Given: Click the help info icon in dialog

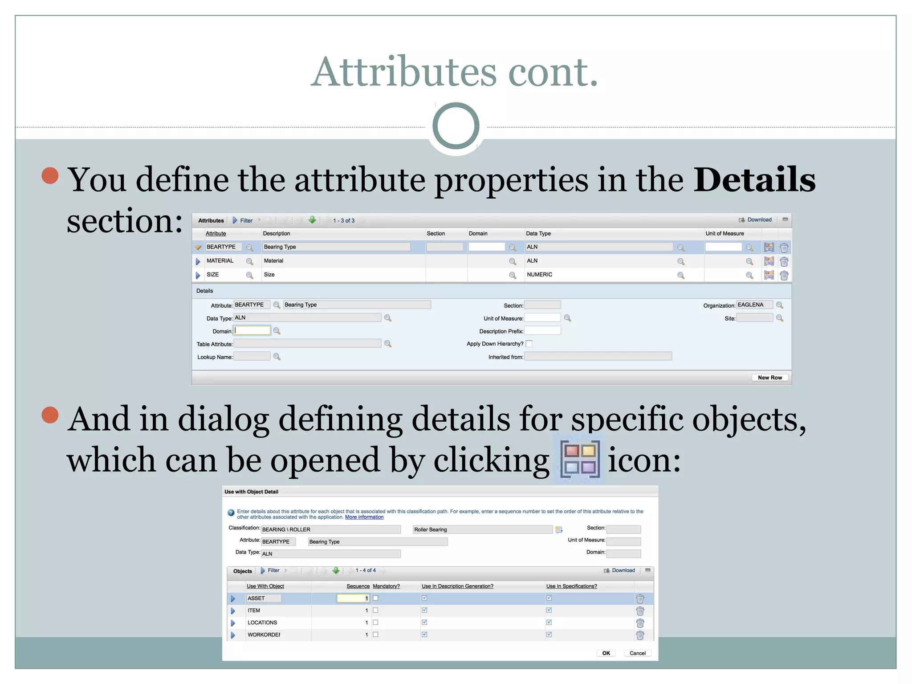Looking at the screenshot, I should coord(231,513).
